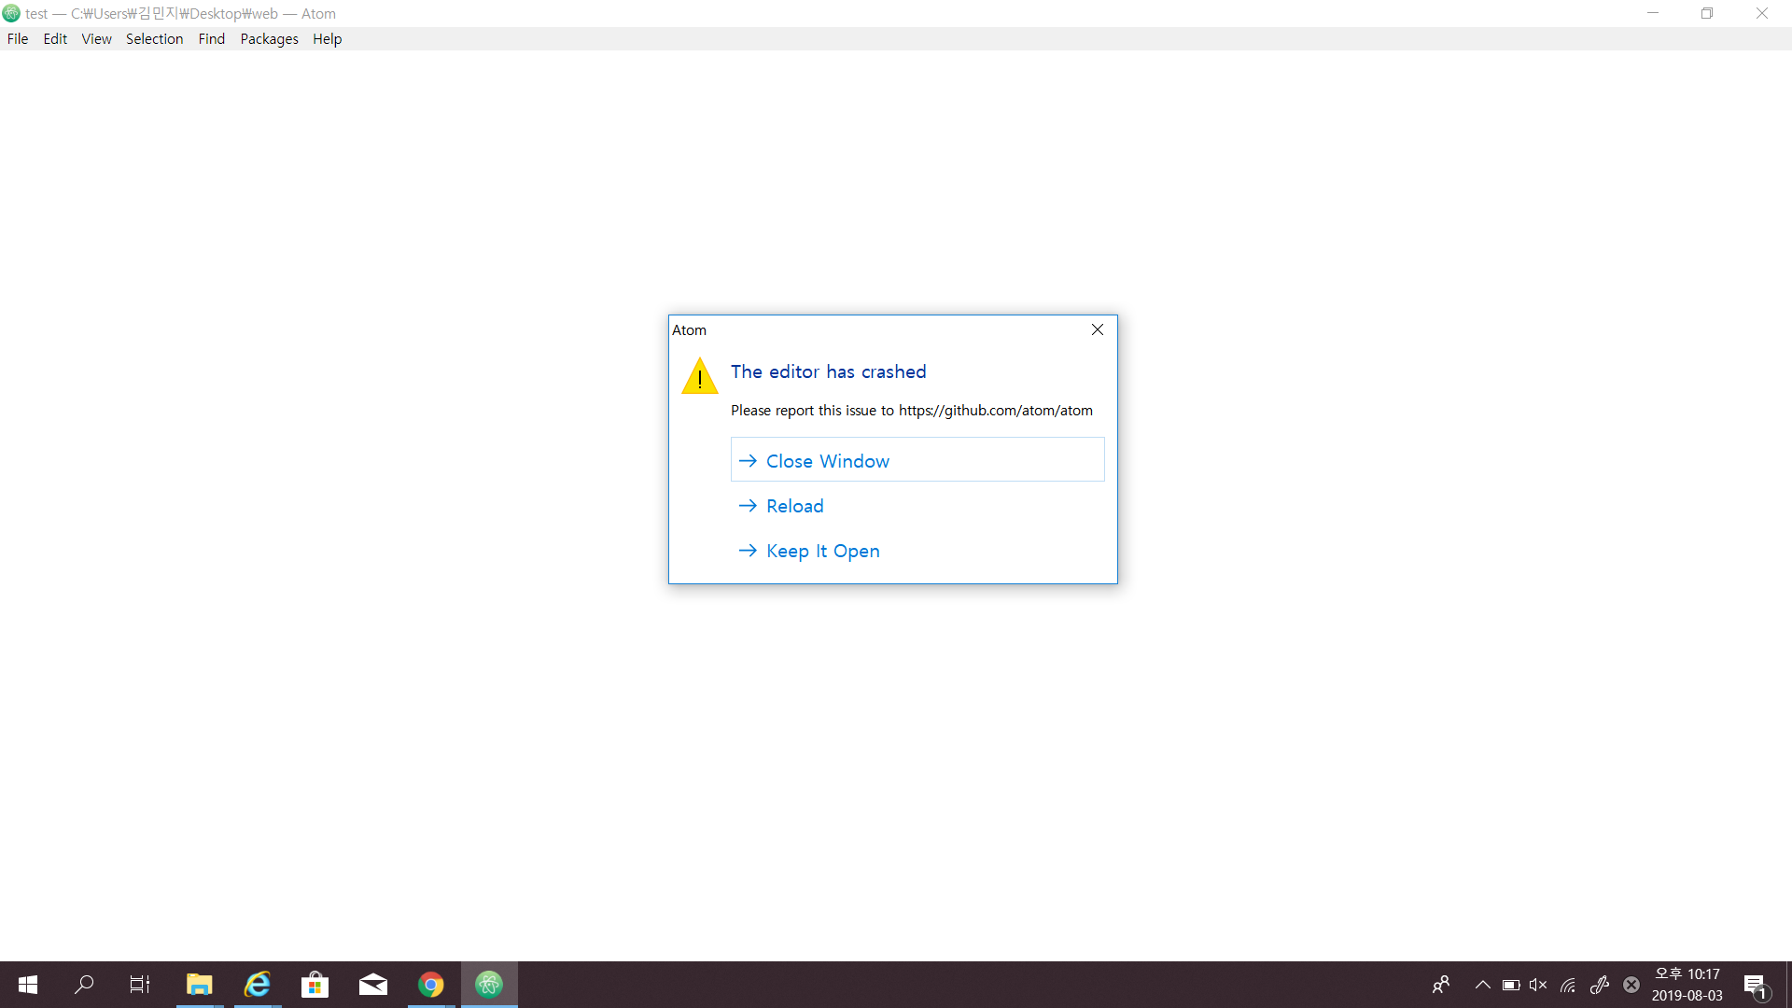This screenshot has width=1792, height=1008.
Task: Open the Edit menu
Action: [x=55, y=38]
